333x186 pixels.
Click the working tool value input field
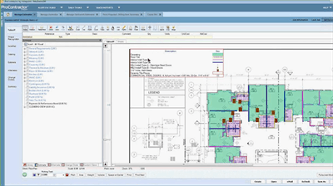(46, 175)
